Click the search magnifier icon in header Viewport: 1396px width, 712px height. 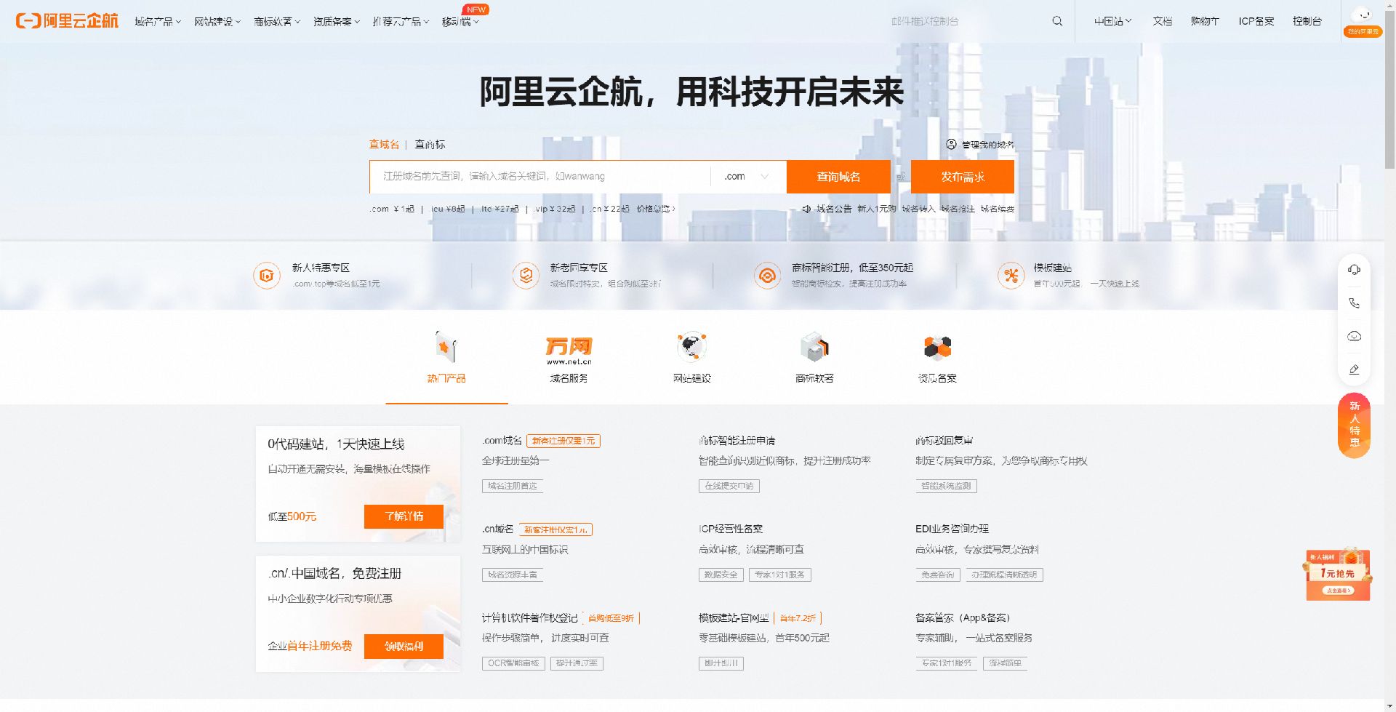pos(1057,21)
